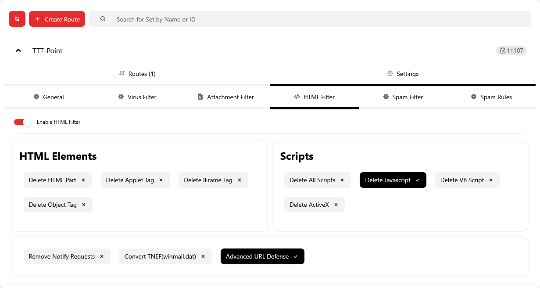The image size is (540, 288).
Task: Collapse the TTT-Point set chevron
Action: 18,50
